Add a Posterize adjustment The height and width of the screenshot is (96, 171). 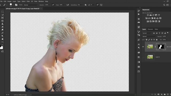(150, 21)
